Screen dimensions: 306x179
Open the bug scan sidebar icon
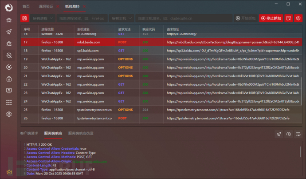coord(9,44)
